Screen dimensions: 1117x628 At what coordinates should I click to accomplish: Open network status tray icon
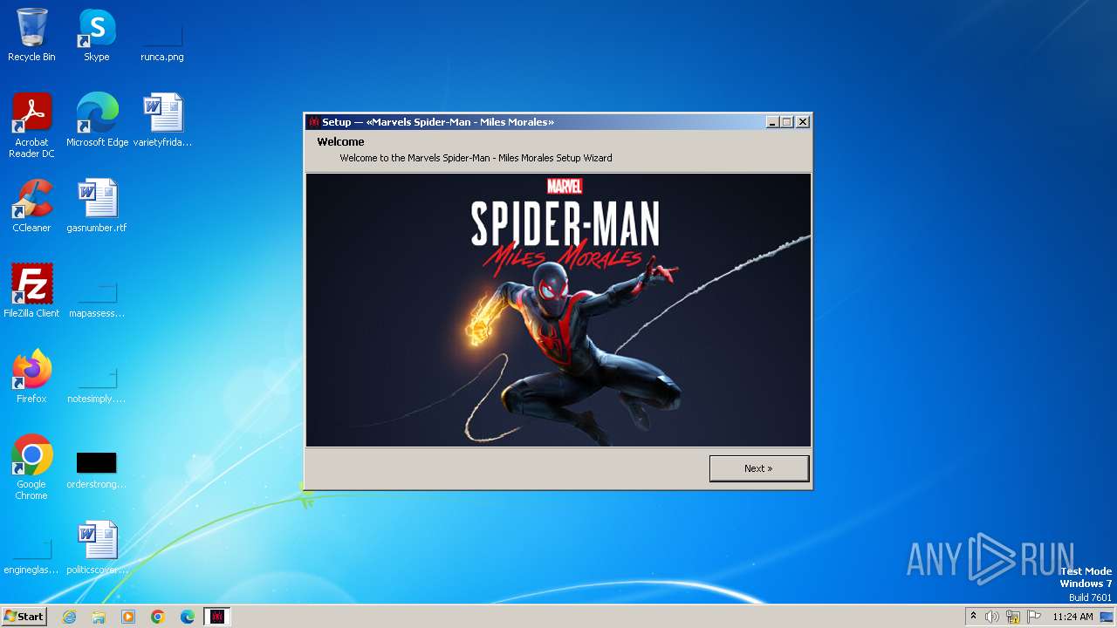1013,617
